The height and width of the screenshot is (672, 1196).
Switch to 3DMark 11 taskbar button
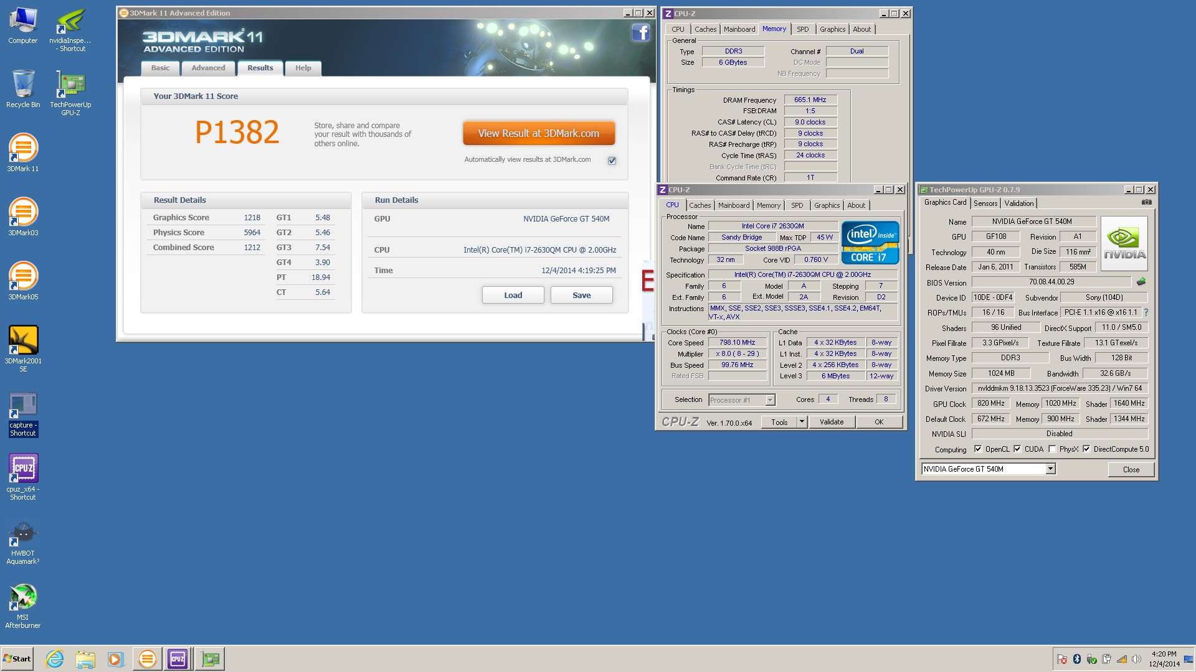click(147, 659)
